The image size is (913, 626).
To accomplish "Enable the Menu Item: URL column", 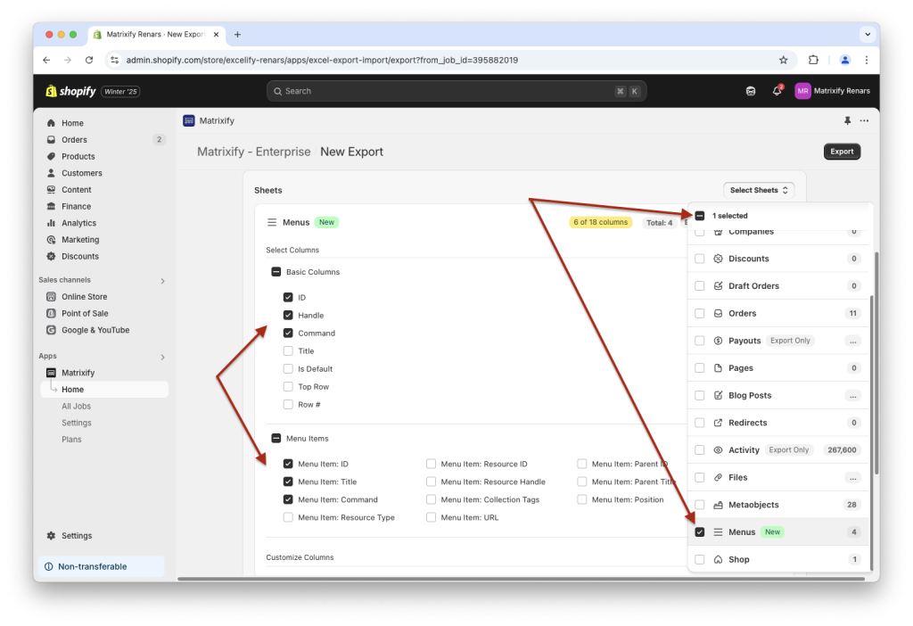I will [x=431, y=515].
